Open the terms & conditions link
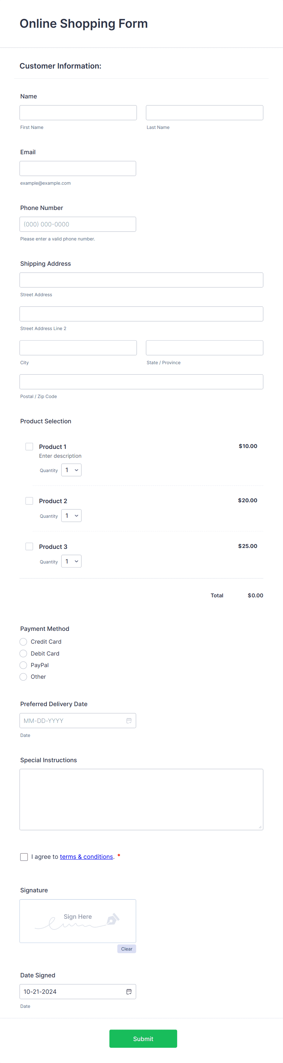The height and width of the screenshot is (1063, 283). [86, 857]
